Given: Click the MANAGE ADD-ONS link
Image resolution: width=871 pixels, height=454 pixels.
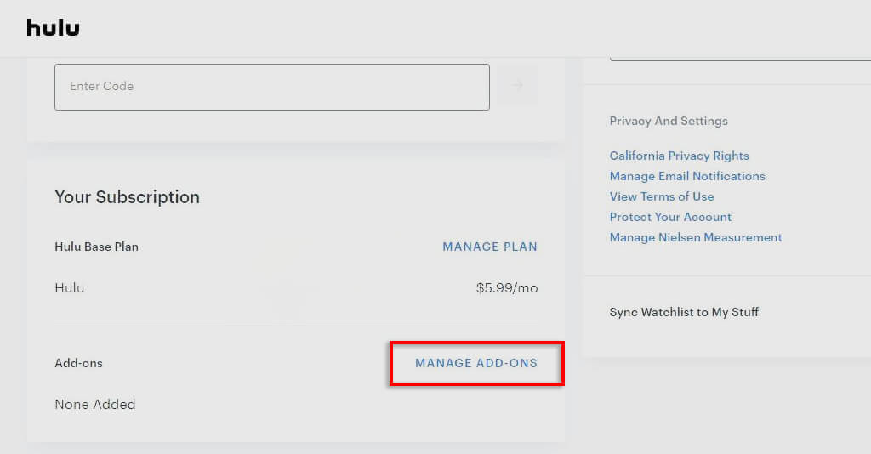Looking at the screenshot, I should 476,363.
